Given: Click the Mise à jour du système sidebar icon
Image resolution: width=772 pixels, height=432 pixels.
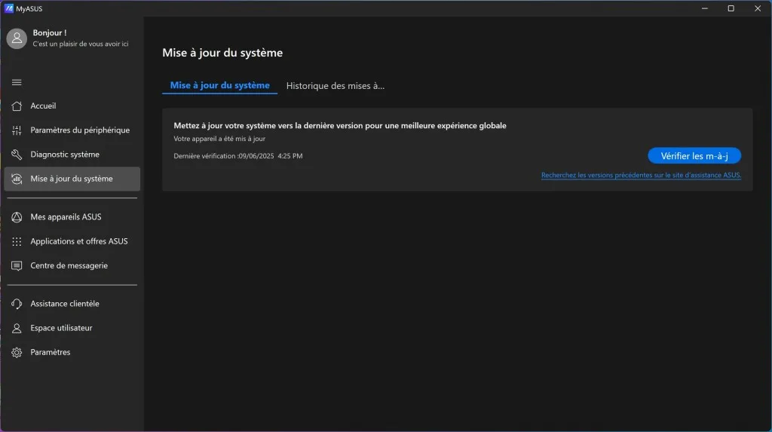Looking at the screenshot, I should pyautogui.click(x=17, y=179).
